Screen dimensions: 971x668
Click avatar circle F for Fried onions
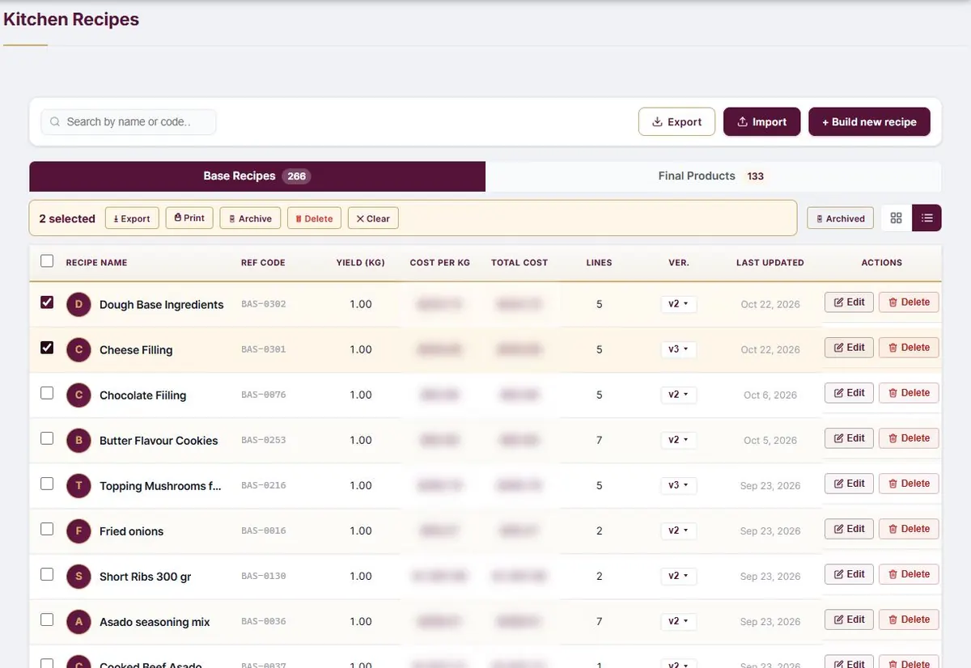point(78,531)
